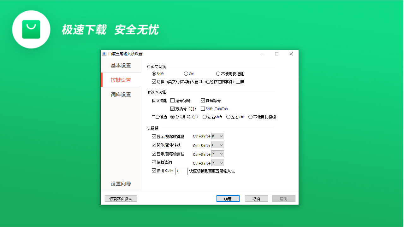Switch to the 词库设置 tab
The image size is (404, 227).
121,94
